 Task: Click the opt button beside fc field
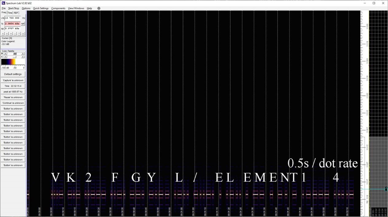(23, 23)
